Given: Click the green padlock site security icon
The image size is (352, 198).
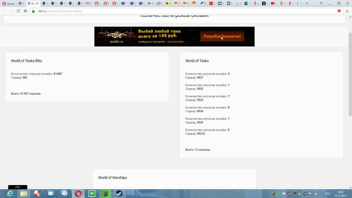Looking at the screenshot, I should coord(33,11).
